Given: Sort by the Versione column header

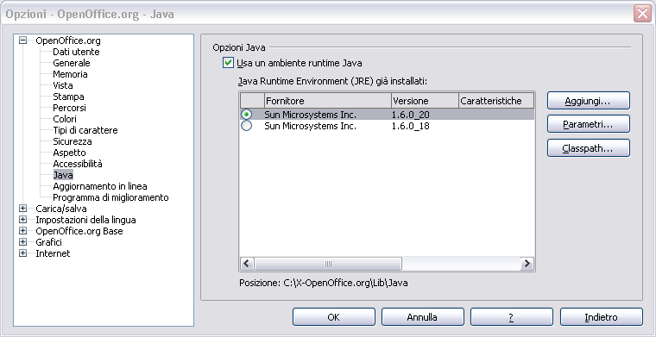Looking at the screenshot, I should [425, 101].
